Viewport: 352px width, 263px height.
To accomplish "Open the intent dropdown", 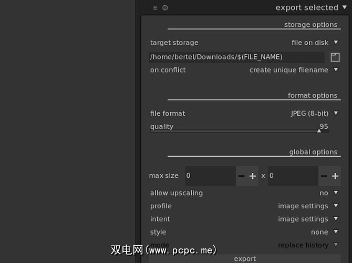I will pyautogui.click(x=308, y=219).
